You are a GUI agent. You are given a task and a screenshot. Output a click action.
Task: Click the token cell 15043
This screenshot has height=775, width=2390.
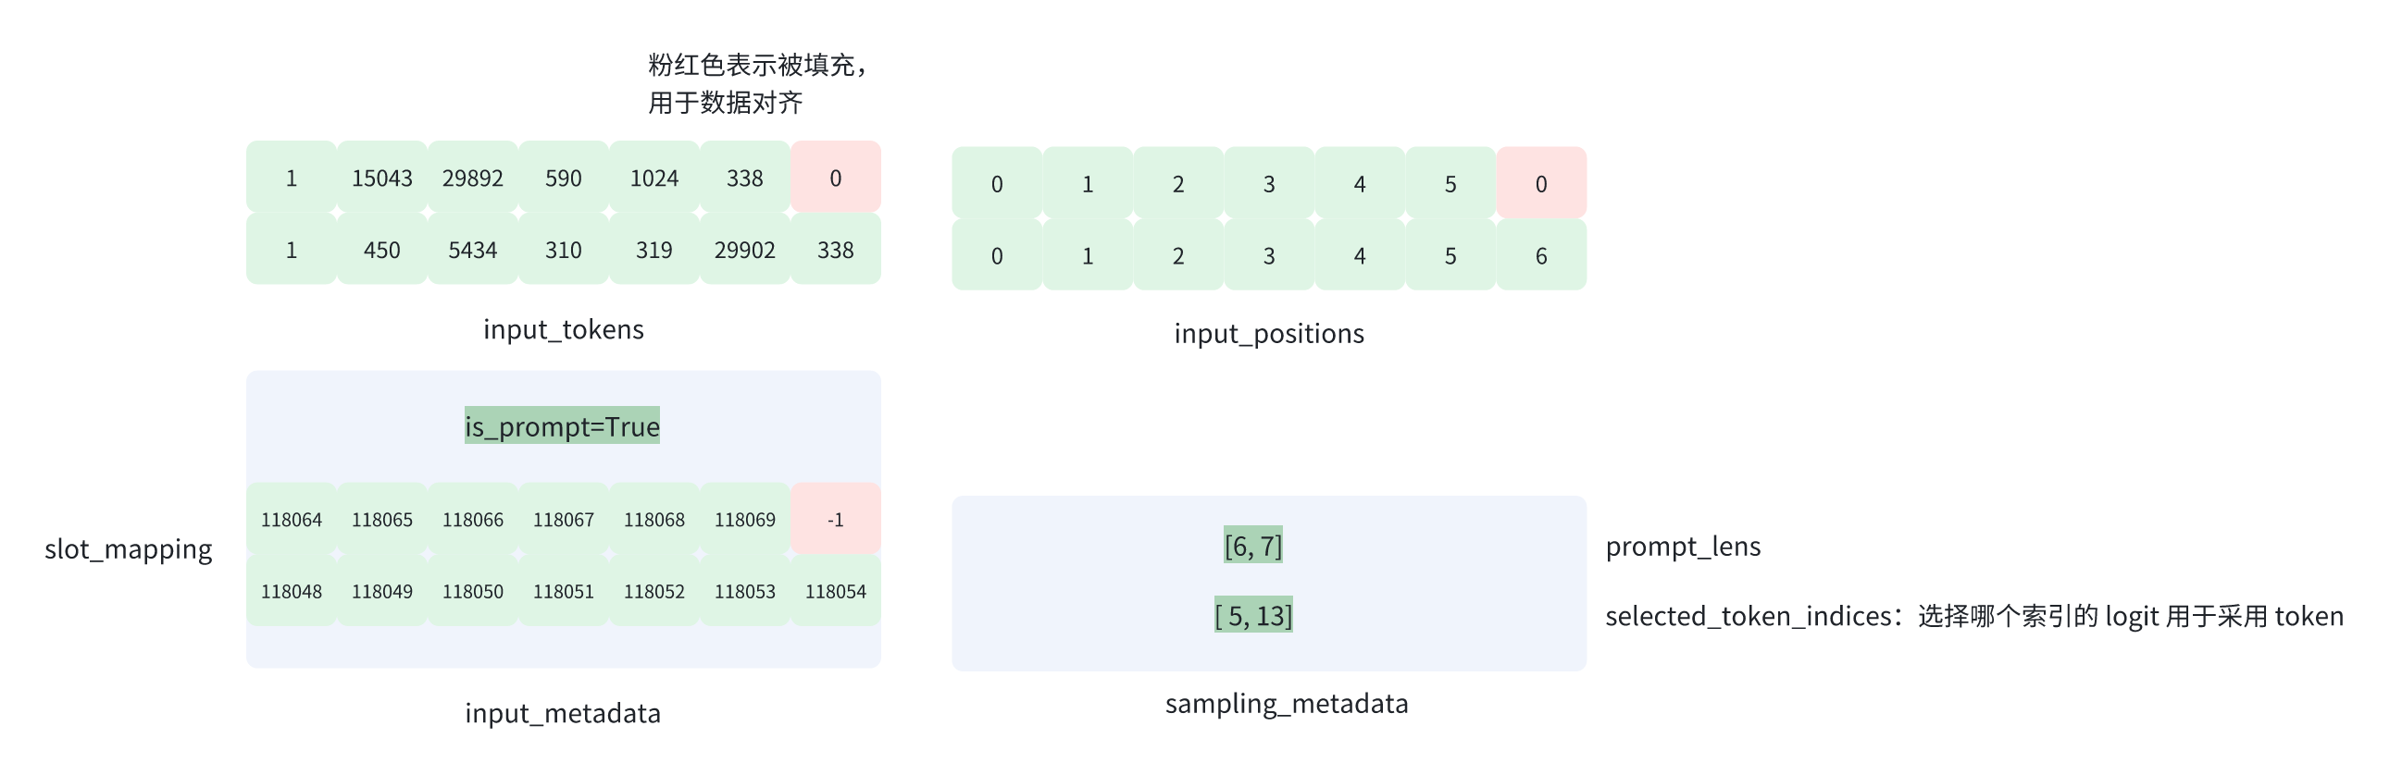pos(381,178)
